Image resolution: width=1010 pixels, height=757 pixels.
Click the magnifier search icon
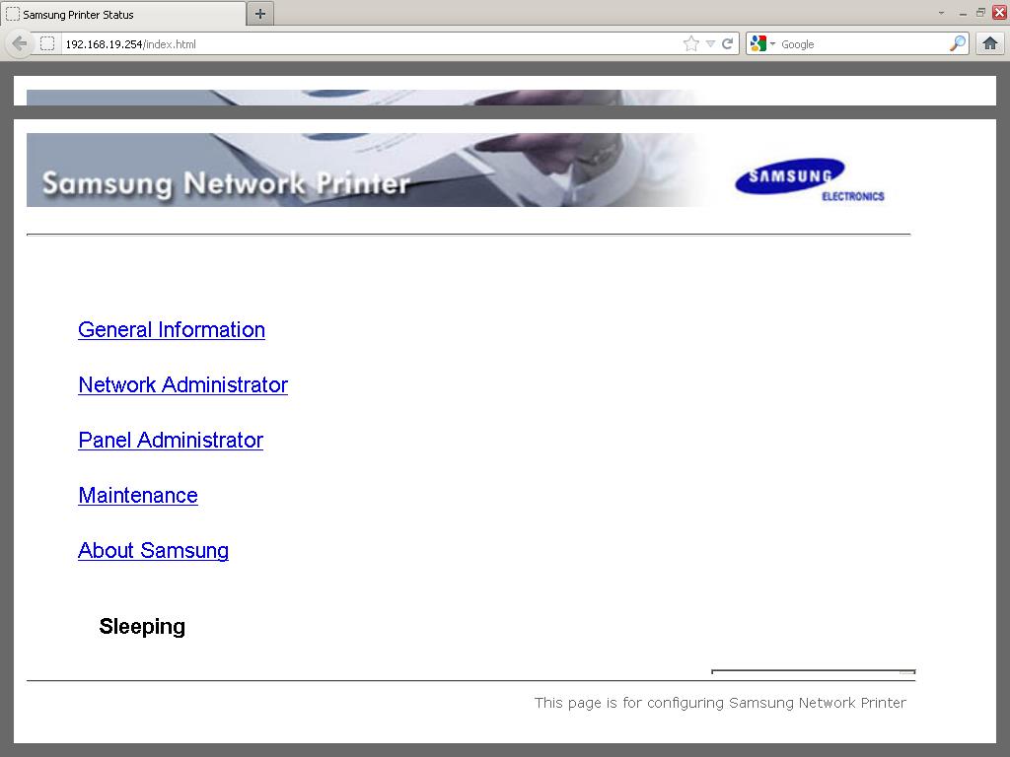(x=957, y=43)
